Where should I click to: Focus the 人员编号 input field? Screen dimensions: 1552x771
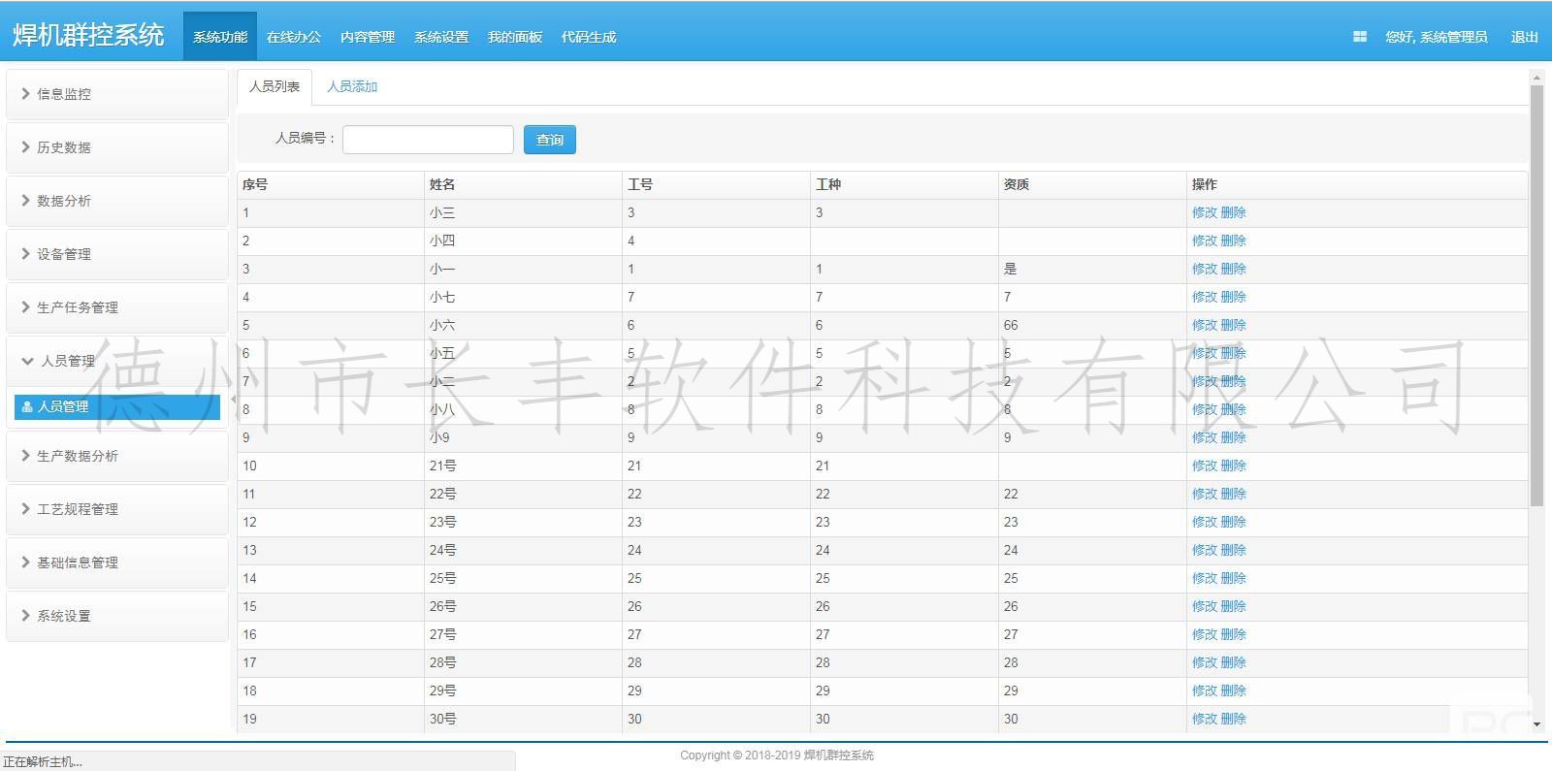(x=428, y=140)
